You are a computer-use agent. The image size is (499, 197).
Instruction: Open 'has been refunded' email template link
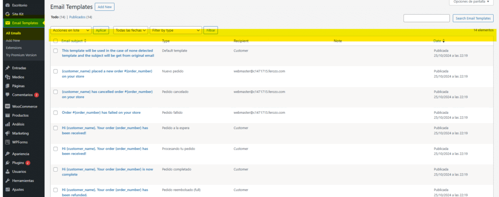(105, 192)
